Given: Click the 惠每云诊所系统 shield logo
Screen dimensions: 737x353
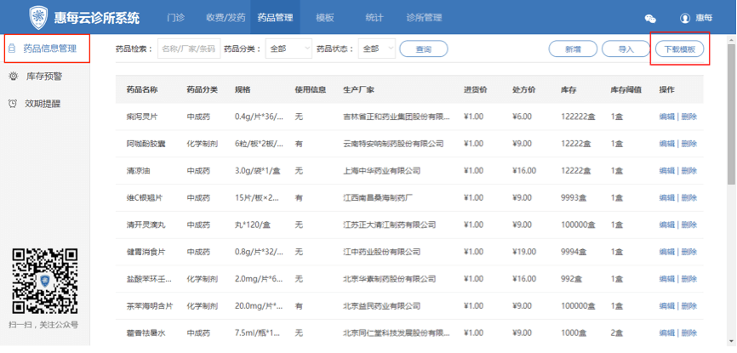Looking at the screenshot, I should (x=39, y=18).
